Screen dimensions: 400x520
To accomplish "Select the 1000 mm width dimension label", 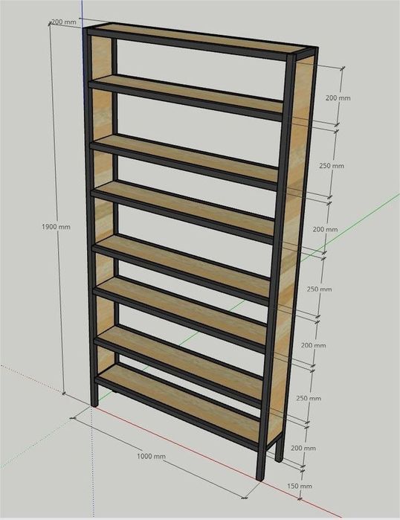I will coord(151,456).
